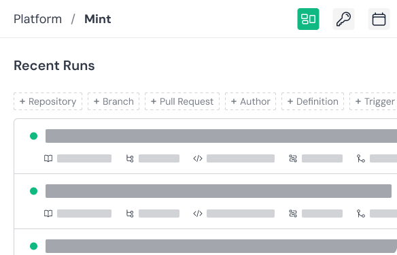397x255 pixels.
Task: Click first run's branch icon
Action: (x=130, y=158)
